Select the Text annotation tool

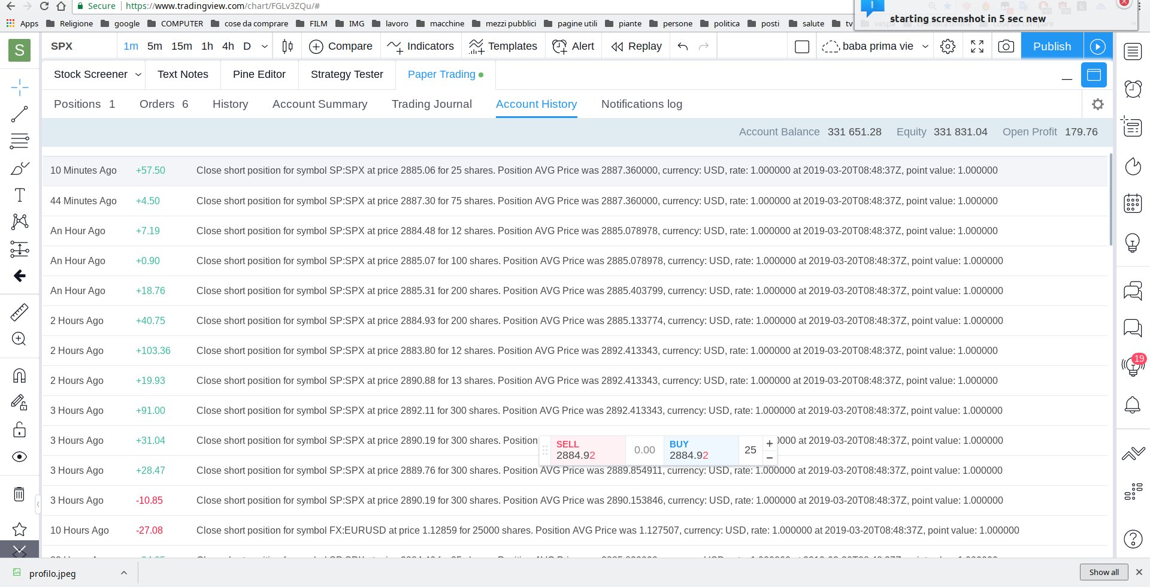(x=19, y=195)
